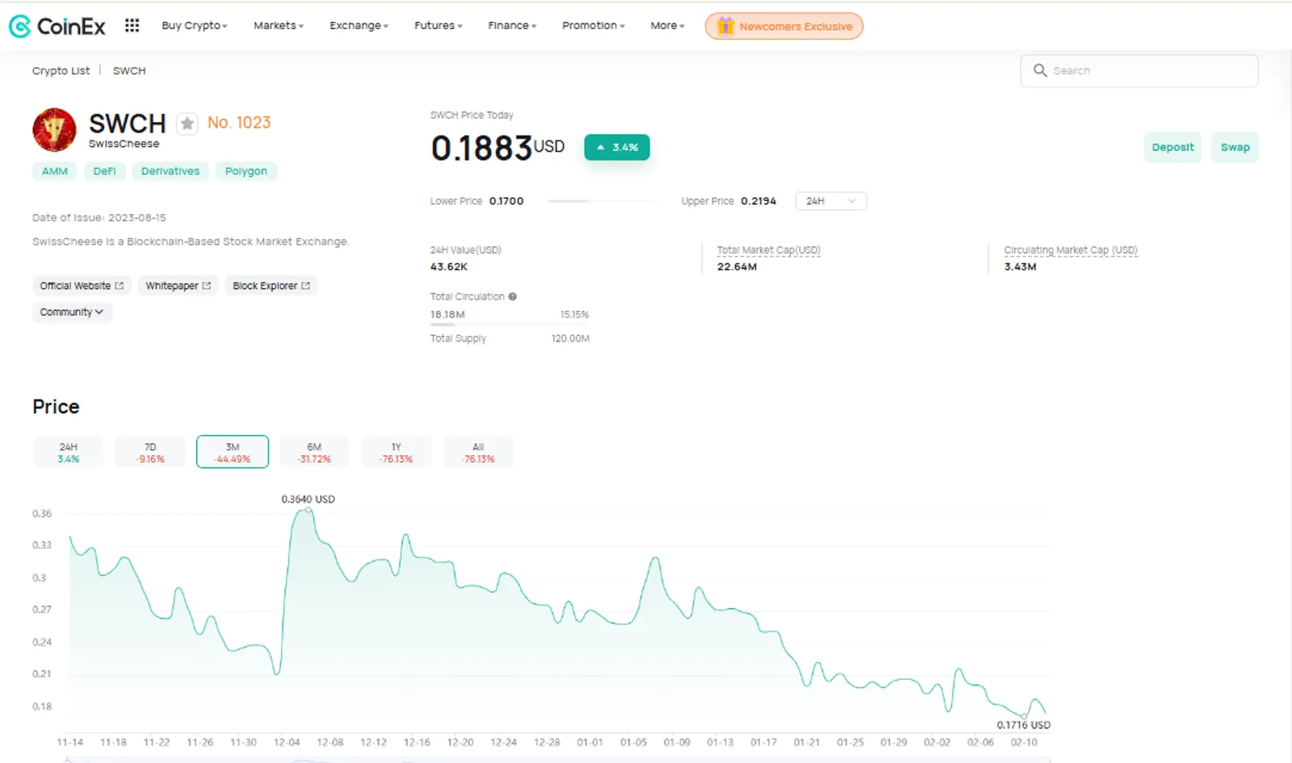Image resolution: width=1292 pixels, height=763 pixels.
Task: Open the 24H price range dropdown
Action: point(831,201)
